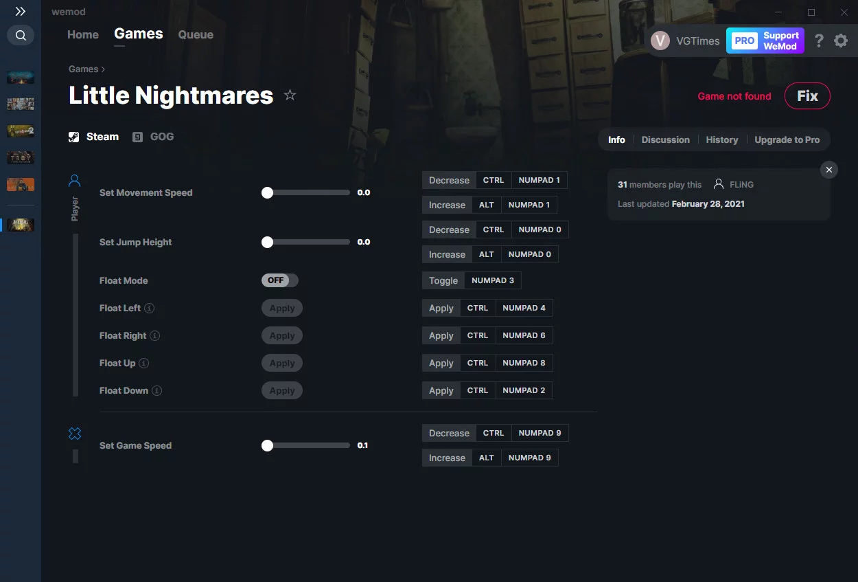Click Movement Speed Increase hotkey ALT NUMPAD 1
The image size is (858, 582).
coord(489,205)
